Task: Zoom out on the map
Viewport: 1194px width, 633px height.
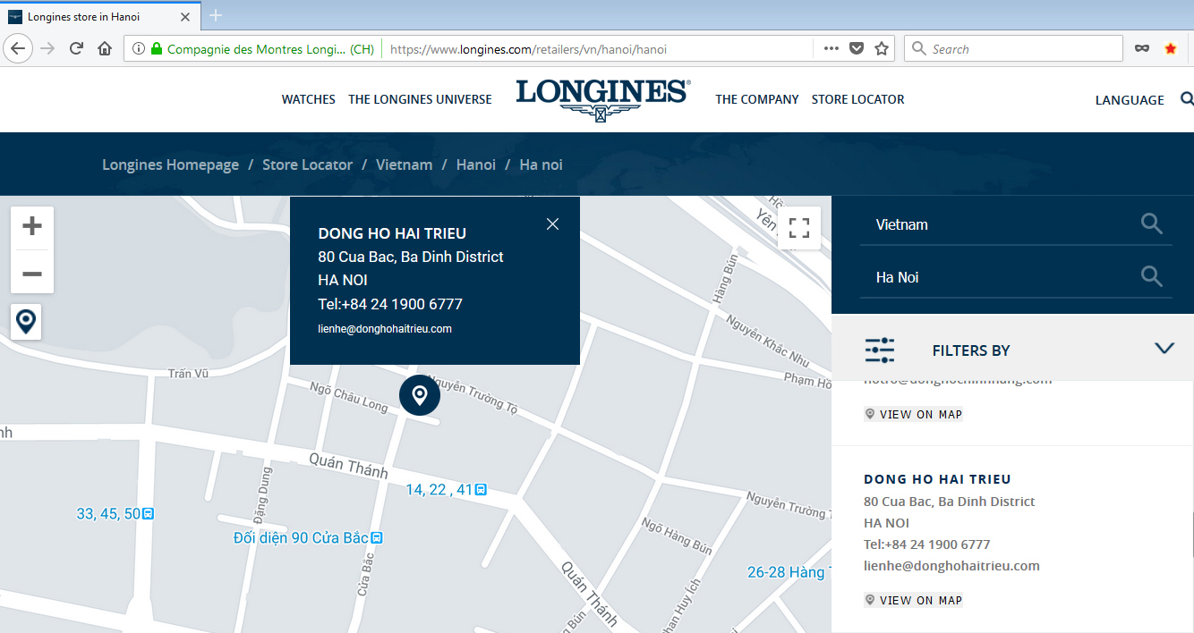Action: pos(32,273)
